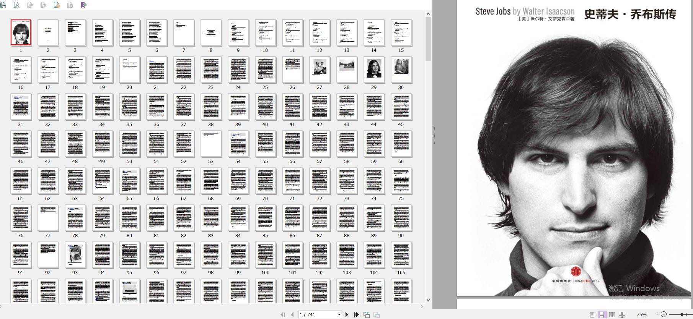Select page 53 thumbnail
The image size is (693, 319).
coord(211,144)
